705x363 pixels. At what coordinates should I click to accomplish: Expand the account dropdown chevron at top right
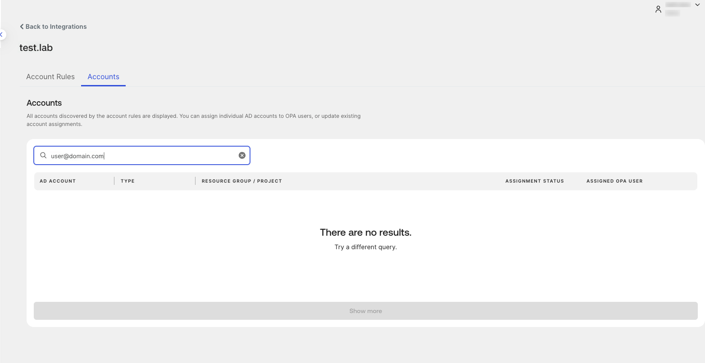[697, 4]
